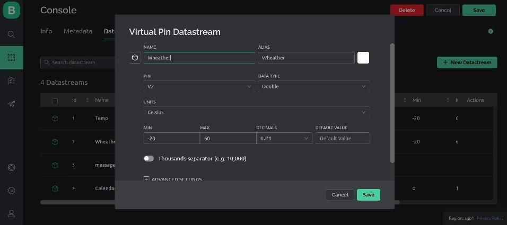This screenshot has width=507, height=225.
Task: Click the dialog vertical scrollbar
Action: pos(392,103)
